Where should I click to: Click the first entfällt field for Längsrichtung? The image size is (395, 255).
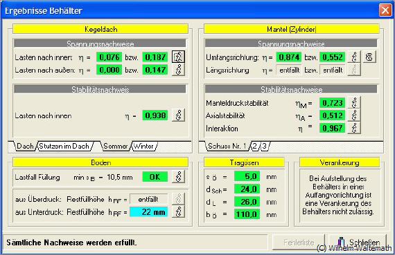coord(289,70)
